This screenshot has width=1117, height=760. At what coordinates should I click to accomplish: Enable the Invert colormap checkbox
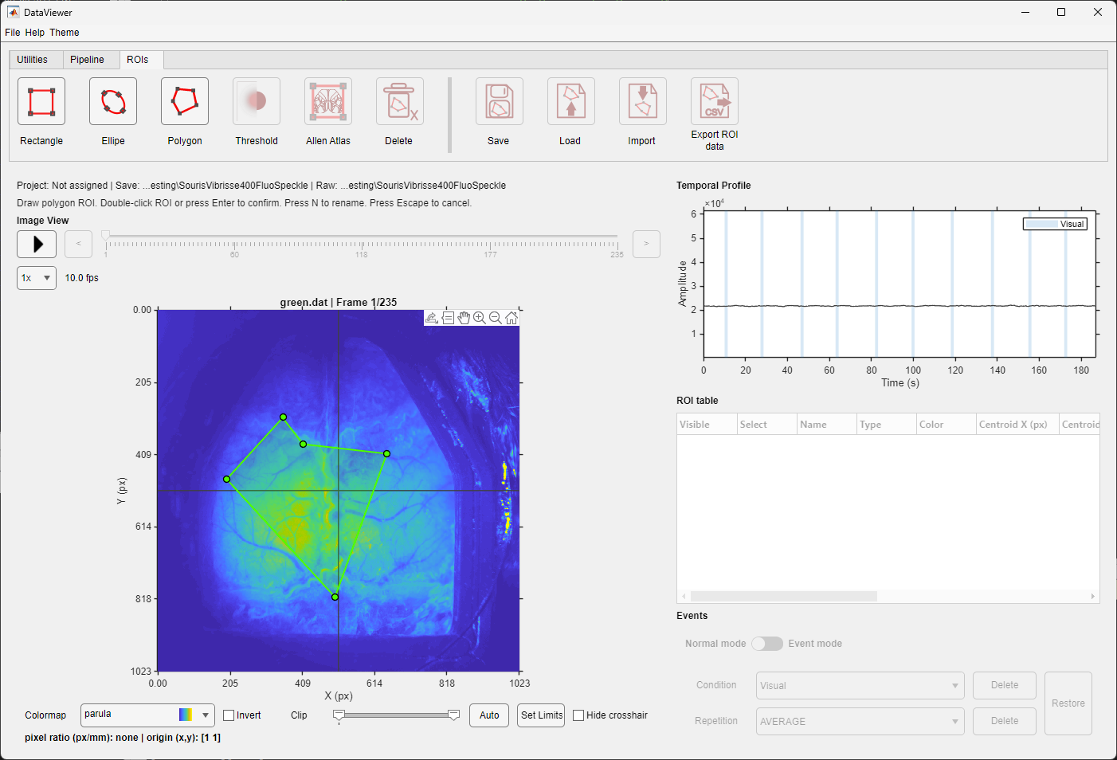click(229, 715)
